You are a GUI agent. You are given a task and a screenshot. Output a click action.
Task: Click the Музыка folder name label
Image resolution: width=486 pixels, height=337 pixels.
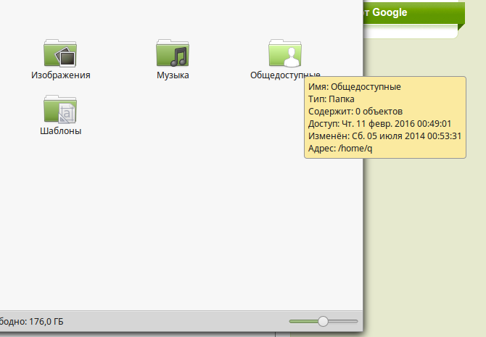pyautogui.click(x=173, y=75)
